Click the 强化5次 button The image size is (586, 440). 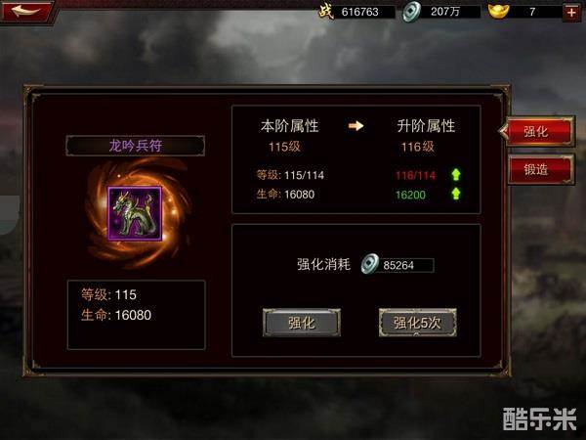pos(417,323)
